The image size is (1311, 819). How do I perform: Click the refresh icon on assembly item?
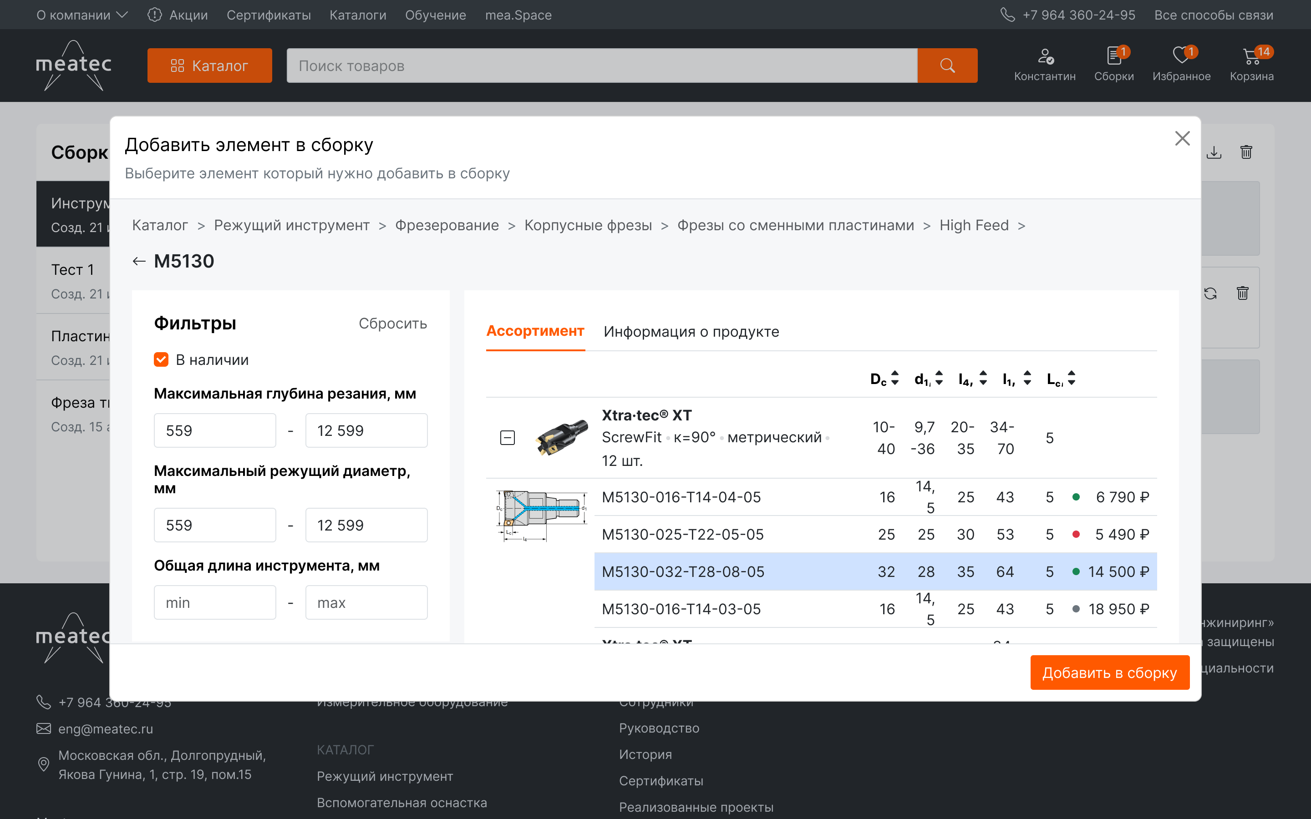point(1210,293)
